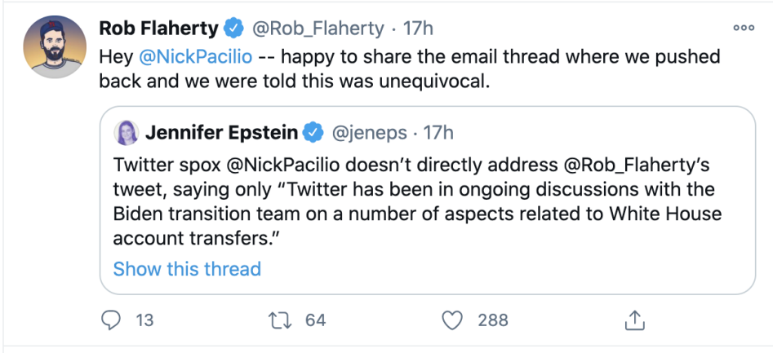This screenshot has height=353, width=773.
Task: Open the three-dot more options menu
Action: coord(743,28)
